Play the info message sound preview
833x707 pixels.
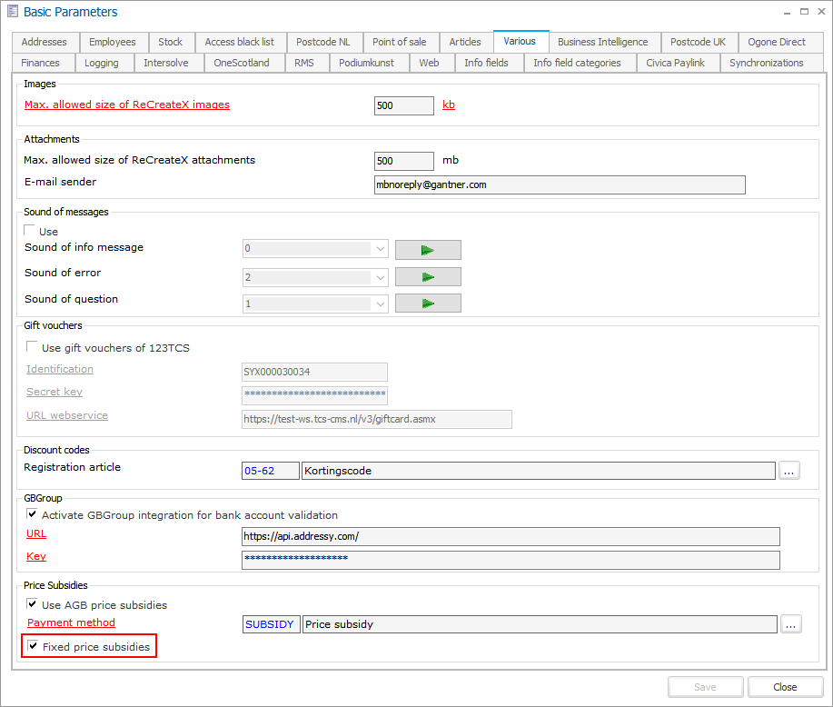point(428,250)
